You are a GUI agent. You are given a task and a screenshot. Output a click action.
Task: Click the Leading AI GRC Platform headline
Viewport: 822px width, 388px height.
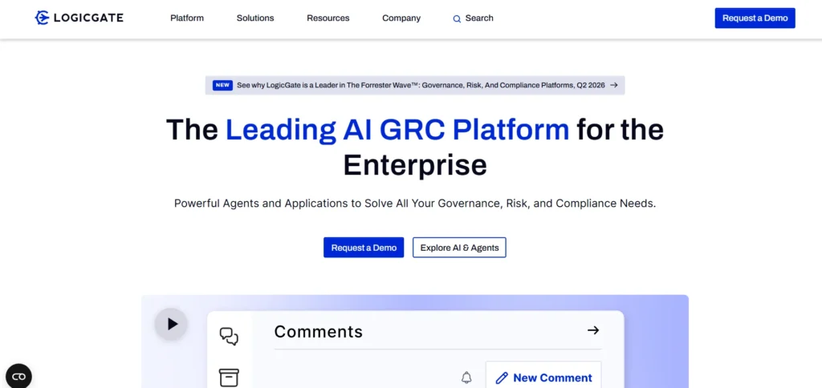397,129
